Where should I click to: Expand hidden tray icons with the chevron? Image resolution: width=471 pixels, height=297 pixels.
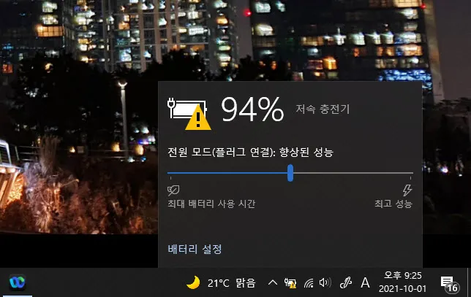(x=273, y=282)
